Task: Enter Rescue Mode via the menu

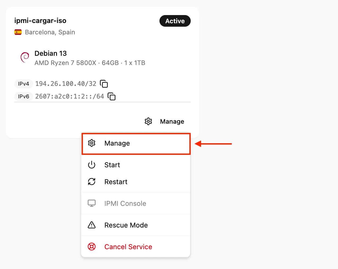Action: pyautogui.click(x=126, y=225)
